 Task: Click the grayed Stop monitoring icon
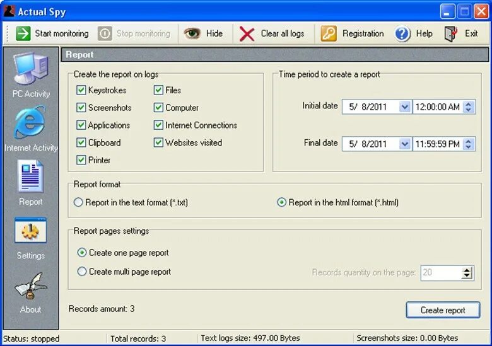click(x=105, y=33)
